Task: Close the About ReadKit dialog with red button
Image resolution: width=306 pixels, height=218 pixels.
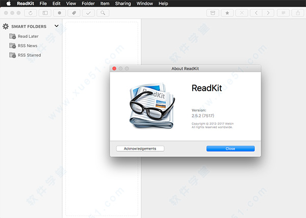Action: click(114, 69)
